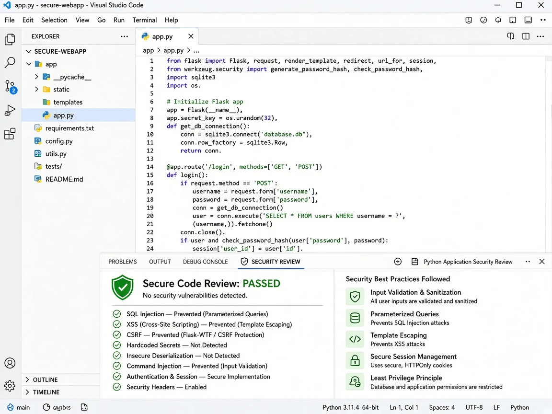This screenshot has width=552, height=414.
Task: Switch to the DEBUG CONSOLE tab
Action: (x=205, y=262)
